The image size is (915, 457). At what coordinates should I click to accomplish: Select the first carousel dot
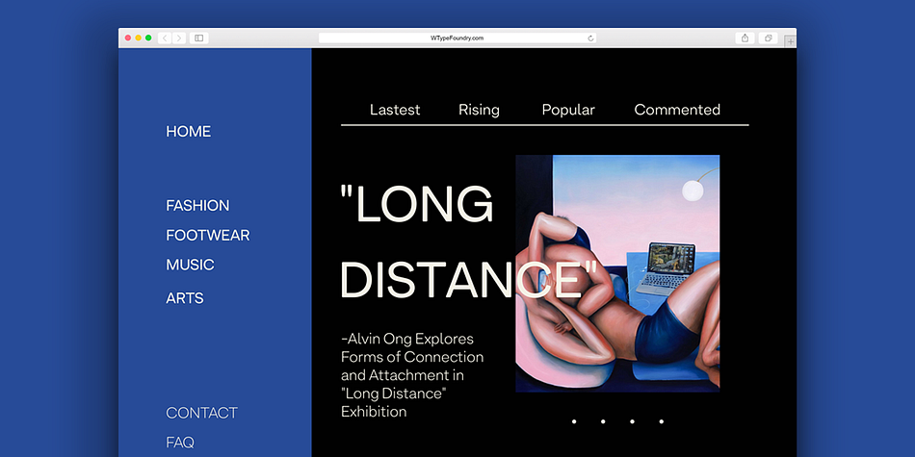click(x=574, y=421)
